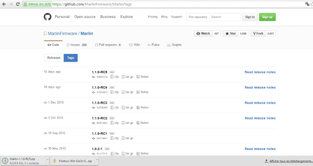Open the Printrun-Win-Slic3r zip download
The height and width of the screenshot is (166, 313).
click(73, 161)
